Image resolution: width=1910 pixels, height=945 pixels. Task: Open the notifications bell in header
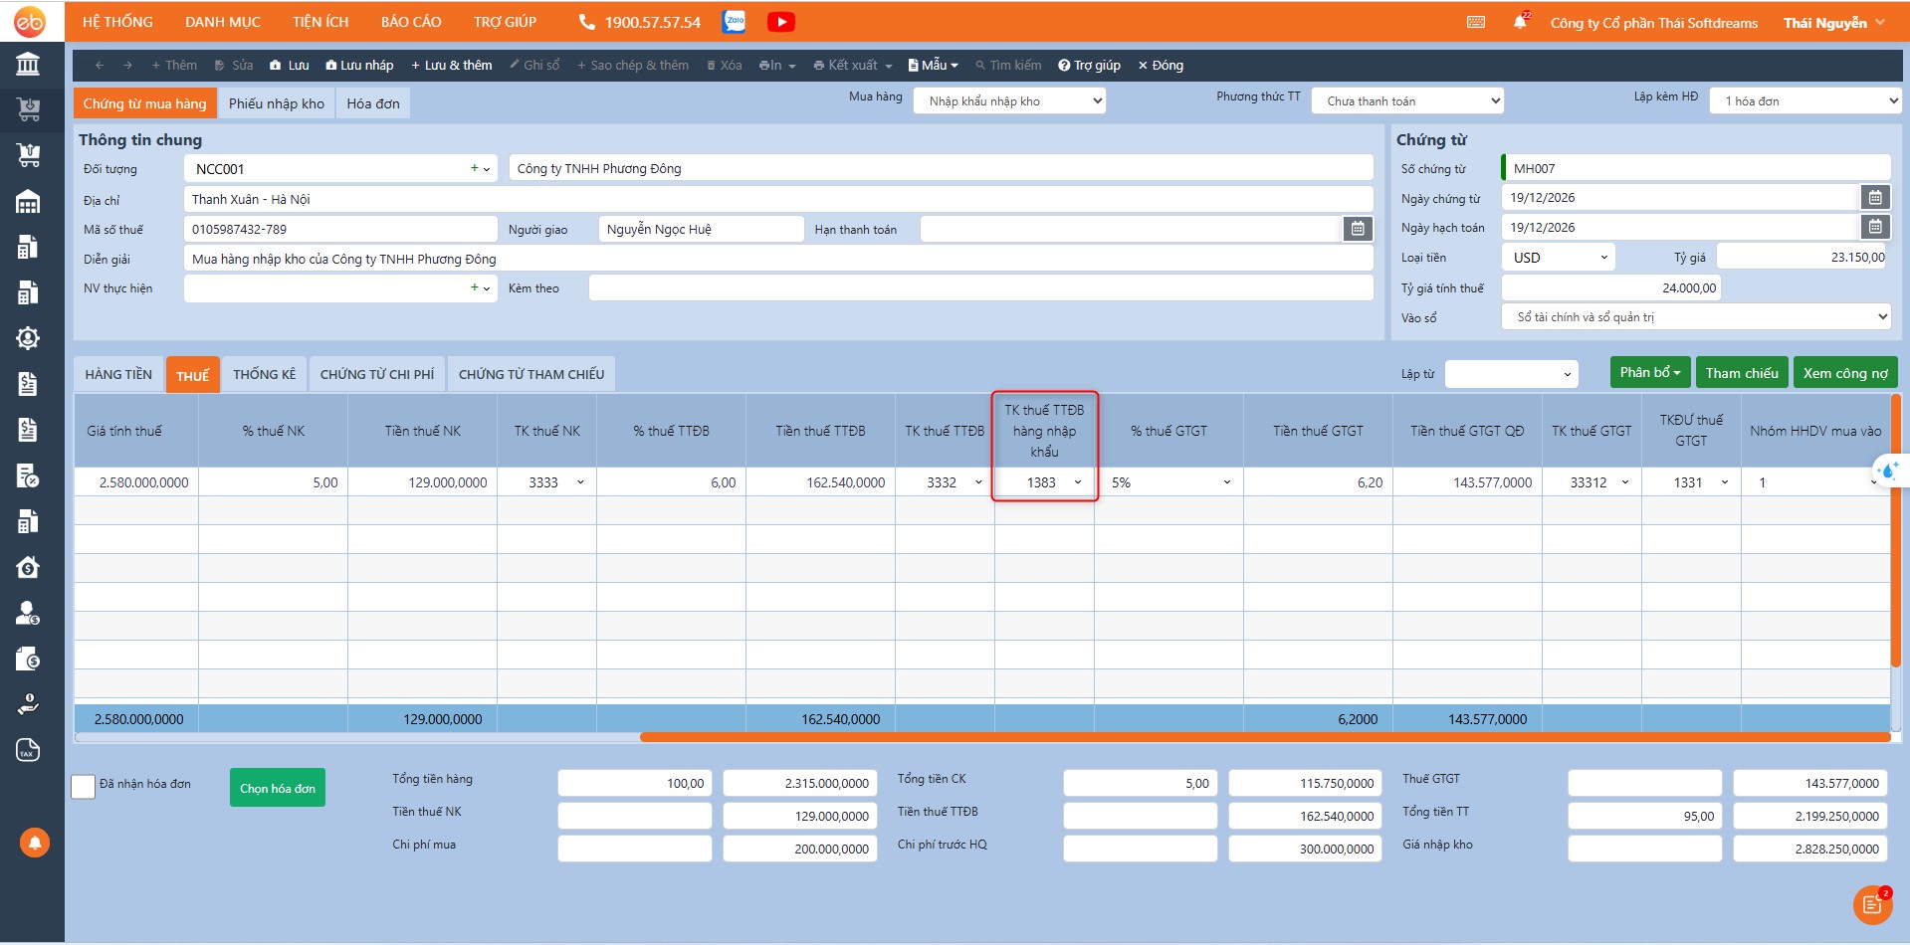1520,22
